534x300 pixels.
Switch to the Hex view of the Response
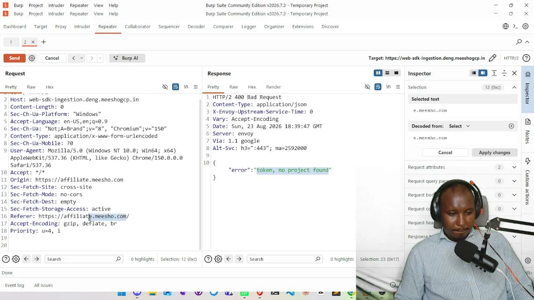252,87
